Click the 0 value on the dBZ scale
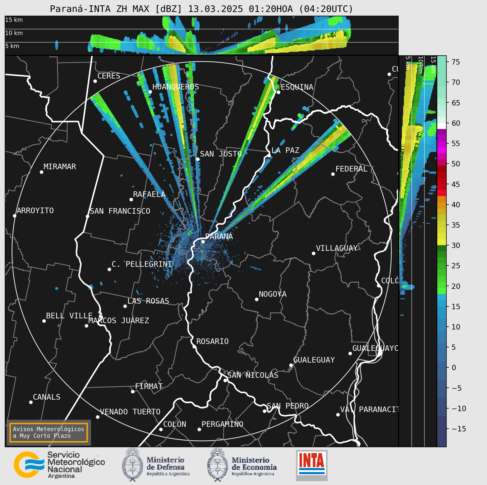 pyautogui.click(x=454, y=368)
